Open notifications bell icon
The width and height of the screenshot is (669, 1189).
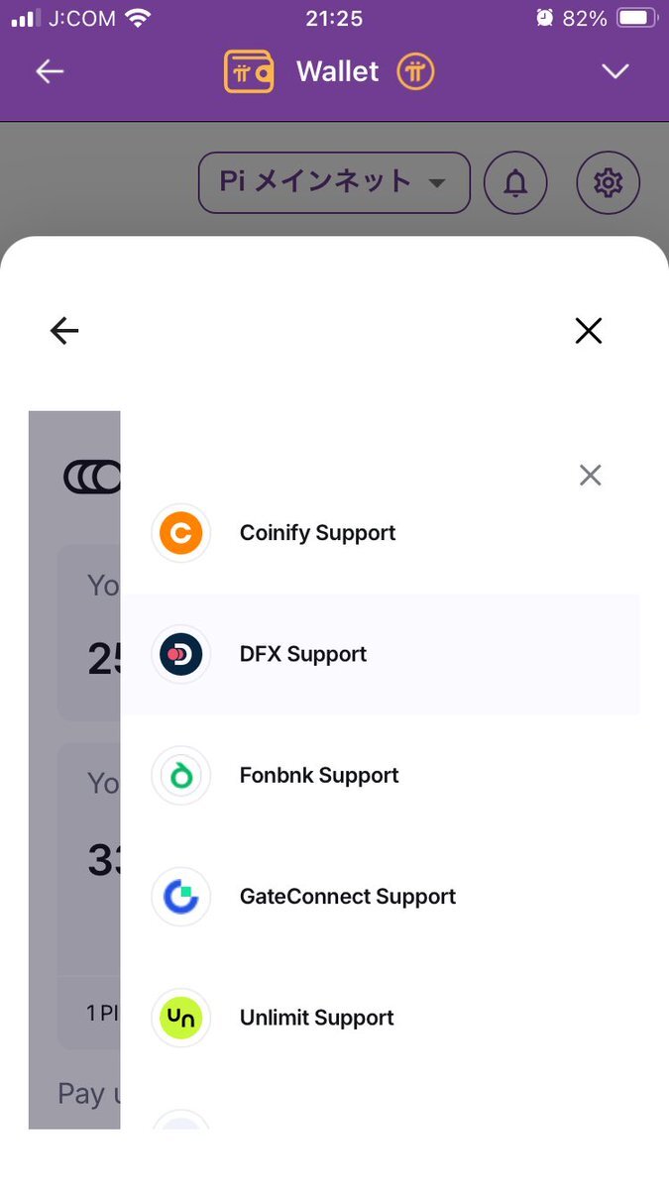pos(515,182)
